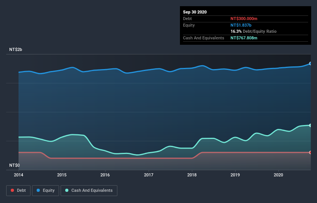Click the red Debt legend dot
Viewport: 317px width, 203px height.
pos(12,190)
